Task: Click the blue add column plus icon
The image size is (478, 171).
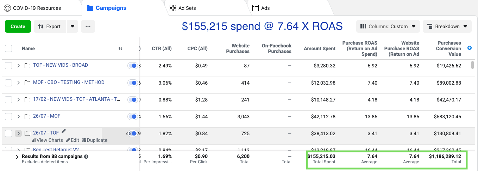Action: click(x=469, y=48)
